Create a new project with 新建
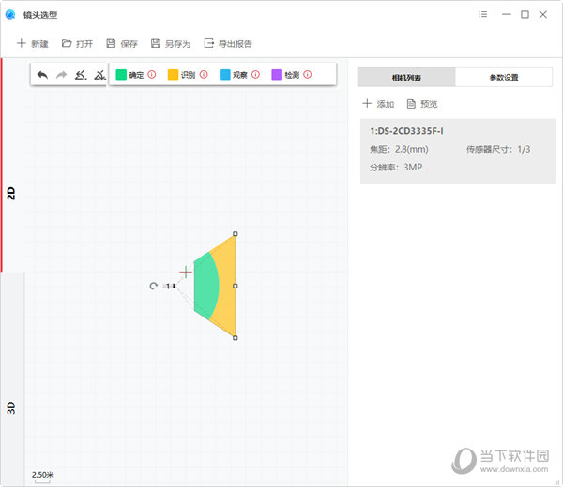 [33, 44]
